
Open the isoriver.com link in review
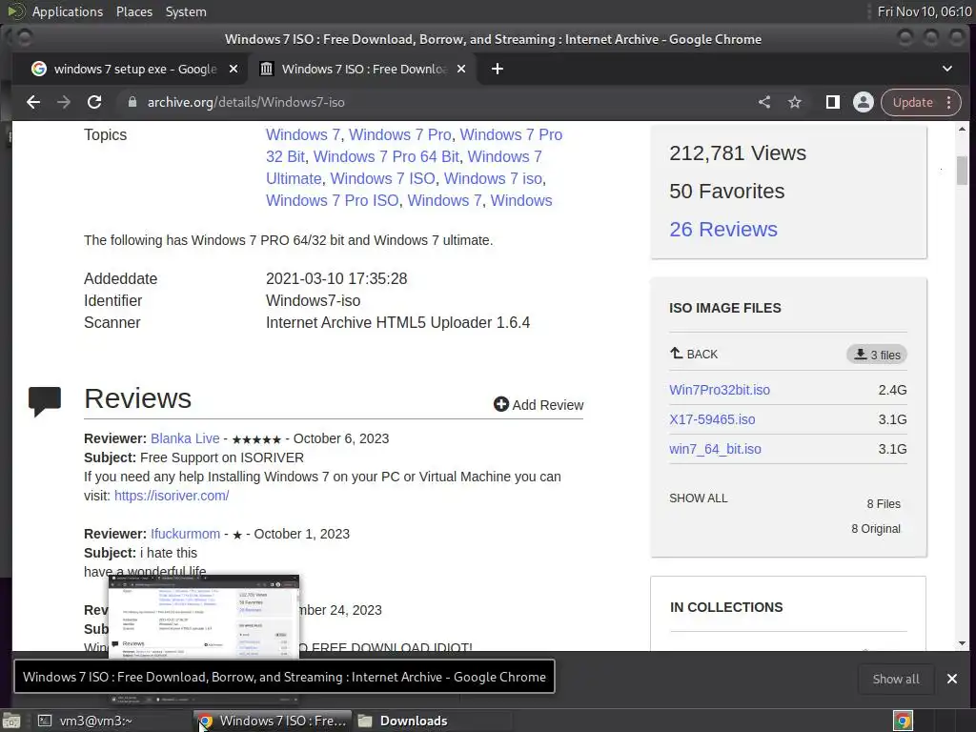pyautogui.click(x=172, y=496)
